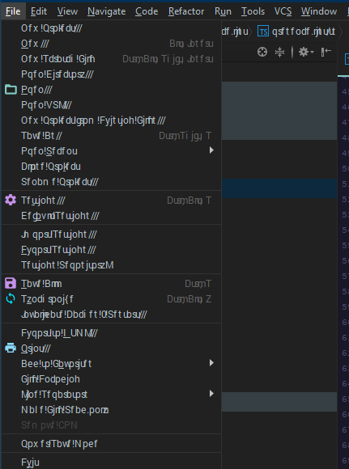Viewport: 349px width, 469px height.
Task: Select the "Gjmf!Fodpejoh" entry
Action: (111, 379)
